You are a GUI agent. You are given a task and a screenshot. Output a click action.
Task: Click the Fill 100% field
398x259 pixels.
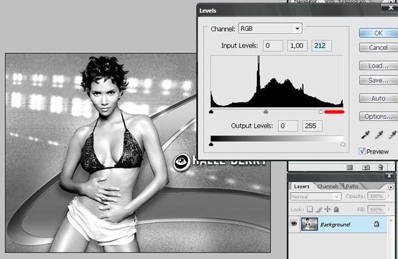click(376, 210)
